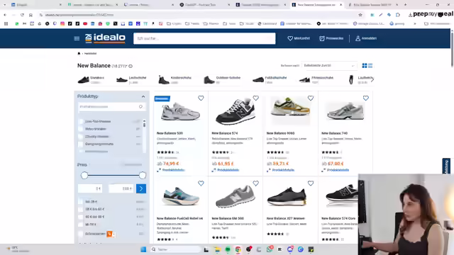Open Produktdetails for New Balance 530
This screenshot has height=255, width=454.
pos(173,170)
